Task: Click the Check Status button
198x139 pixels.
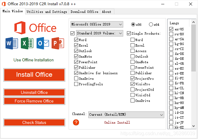Action: [34, 122]
